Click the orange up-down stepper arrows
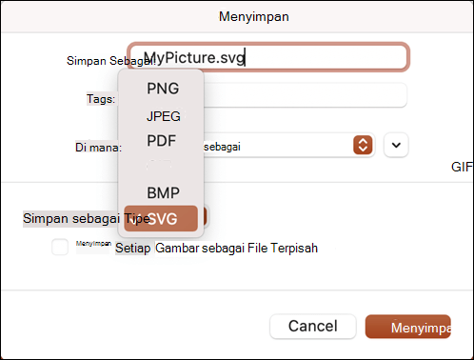Image resolution: width=474 pixels, height=360 pixels. [x=363, y=145]
